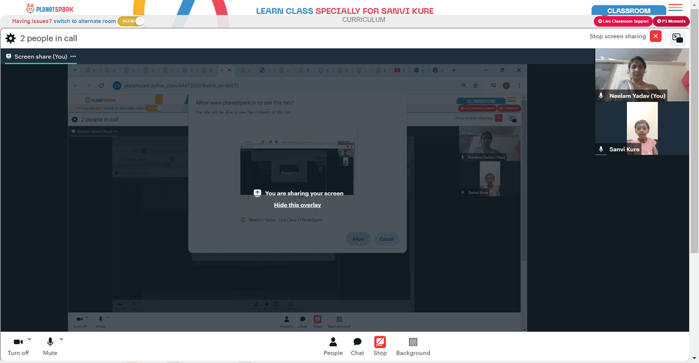Click the red Stop sharing icon in bottom bar

click(x=380, y=342)
